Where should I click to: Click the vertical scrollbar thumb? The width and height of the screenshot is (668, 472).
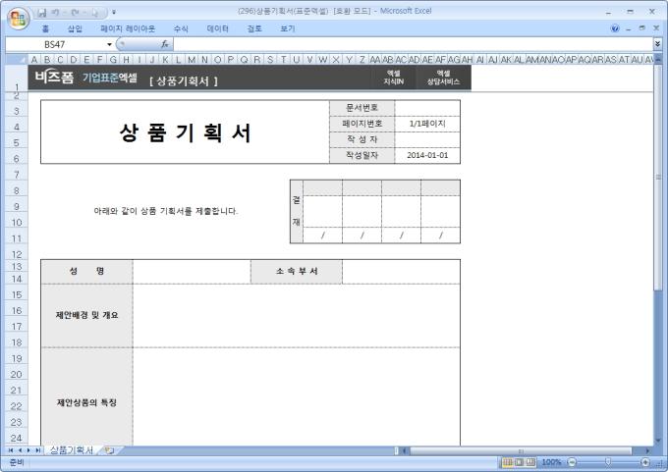pyautogui.click(x=658, y=177)
